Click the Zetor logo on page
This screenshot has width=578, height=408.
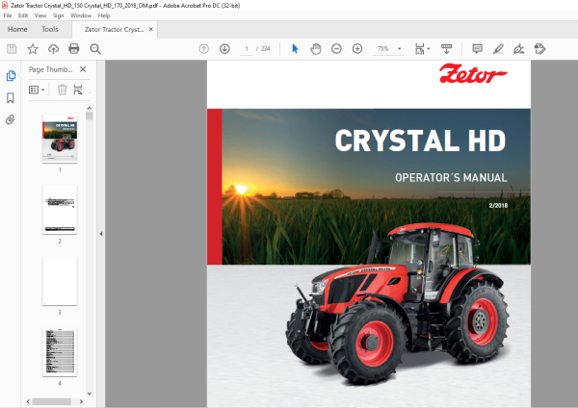pyautogui.click(x=473, y=74)
